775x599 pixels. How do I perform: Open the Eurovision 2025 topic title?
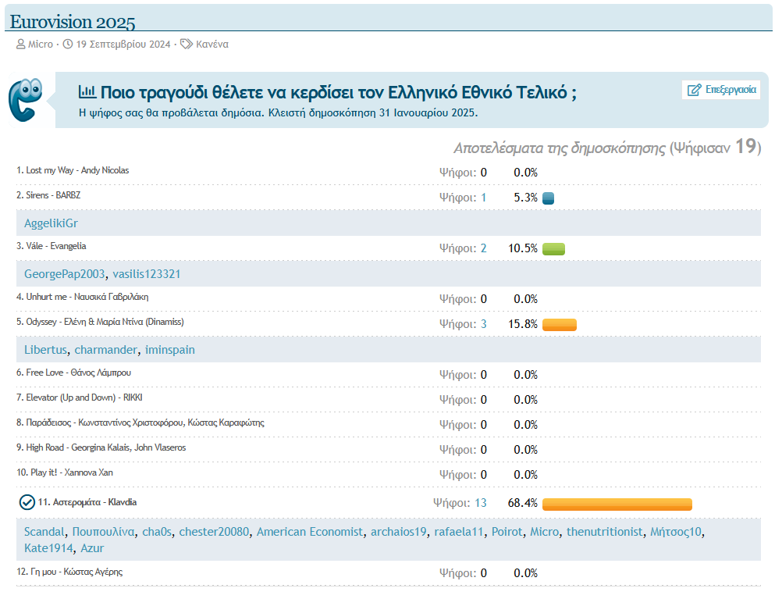point(72,21)
